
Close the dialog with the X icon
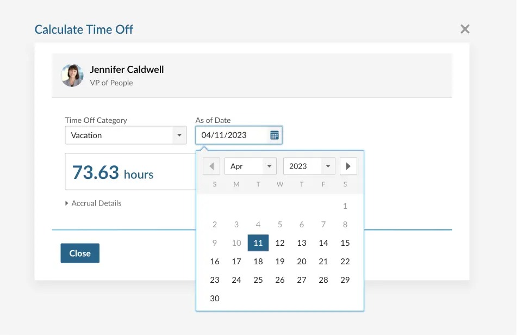click(465, 29)
